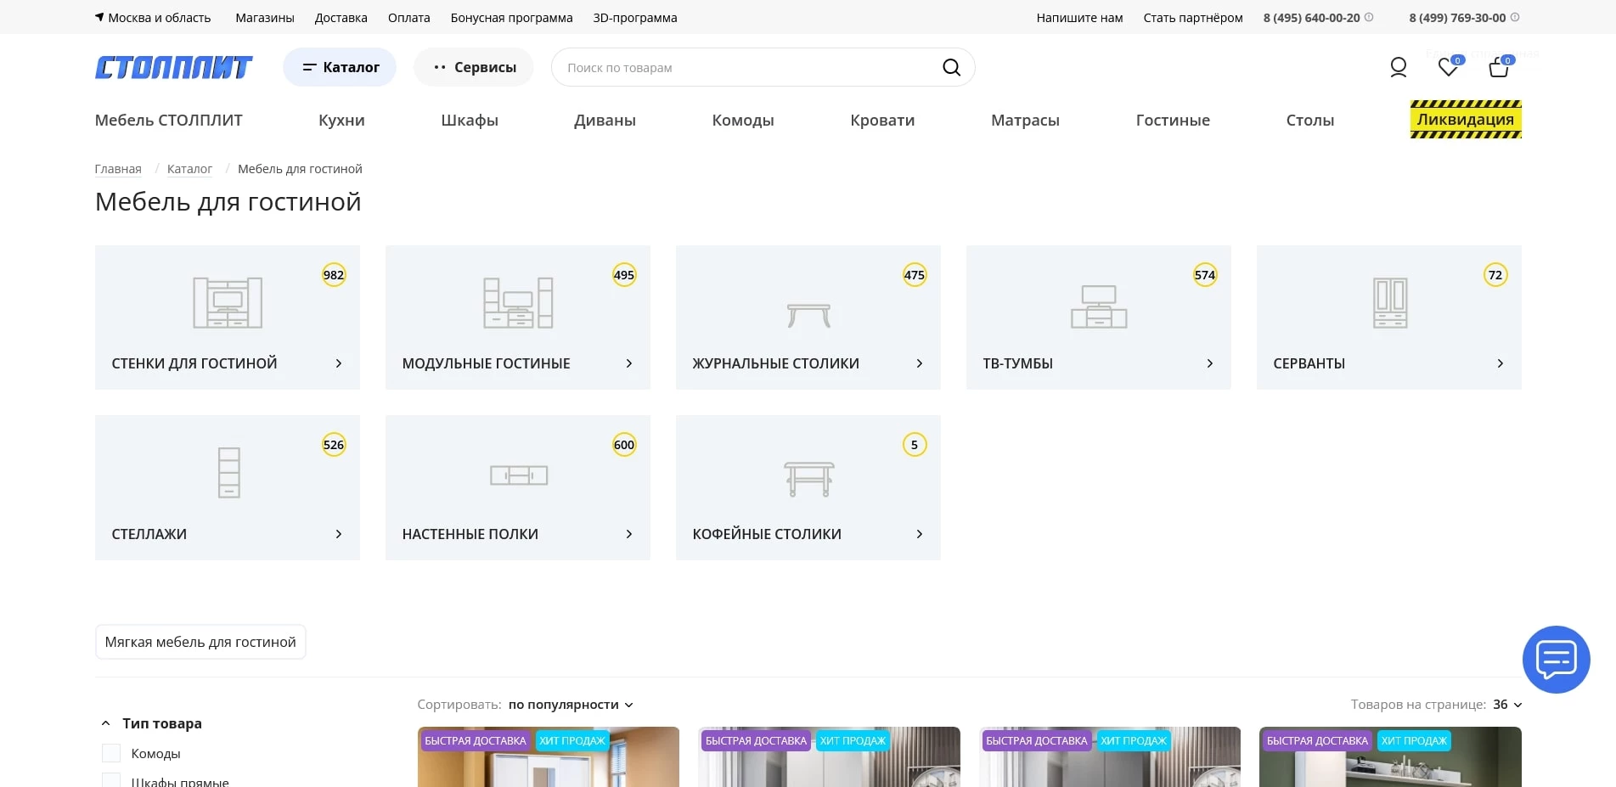Open Журнальные столики category tile
This screenshot has height=787, width=1616.
pos(808,318)
